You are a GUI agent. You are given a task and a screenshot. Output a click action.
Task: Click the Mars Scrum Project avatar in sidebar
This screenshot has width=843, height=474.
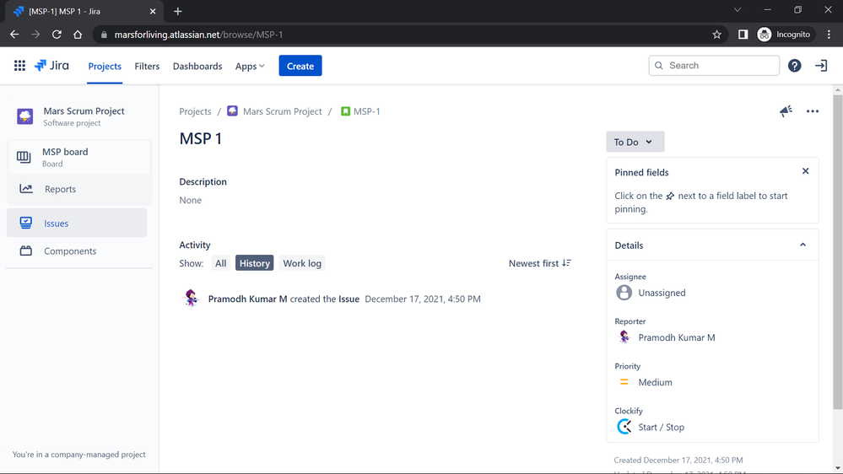(24, 116)
